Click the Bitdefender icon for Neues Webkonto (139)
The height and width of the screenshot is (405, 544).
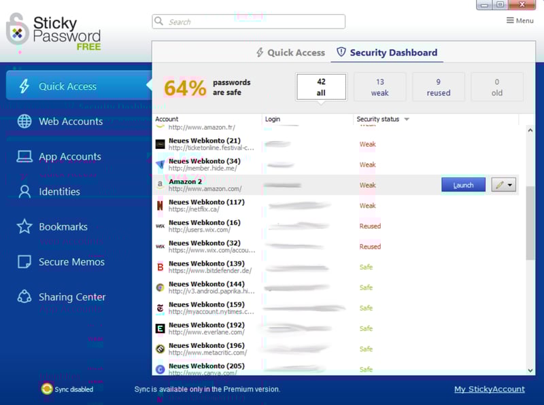(x=160, y=267)
